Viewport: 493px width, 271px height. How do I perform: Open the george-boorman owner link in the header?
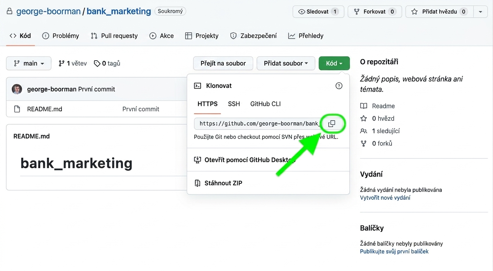pos(48,11)
